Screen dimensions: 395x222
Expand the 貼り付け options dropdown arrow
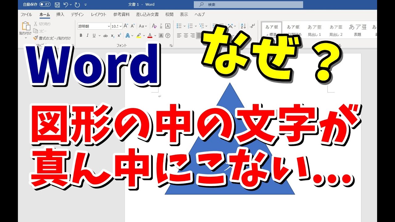26,38
